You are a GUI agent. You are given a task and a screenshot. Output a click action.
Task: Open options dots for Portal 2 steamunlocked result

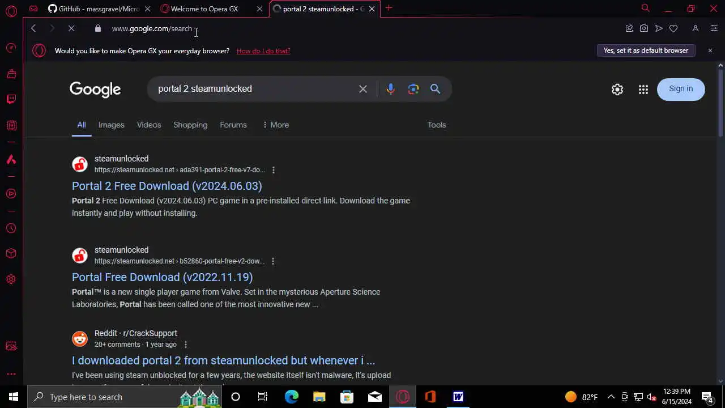tap(274, 170)
